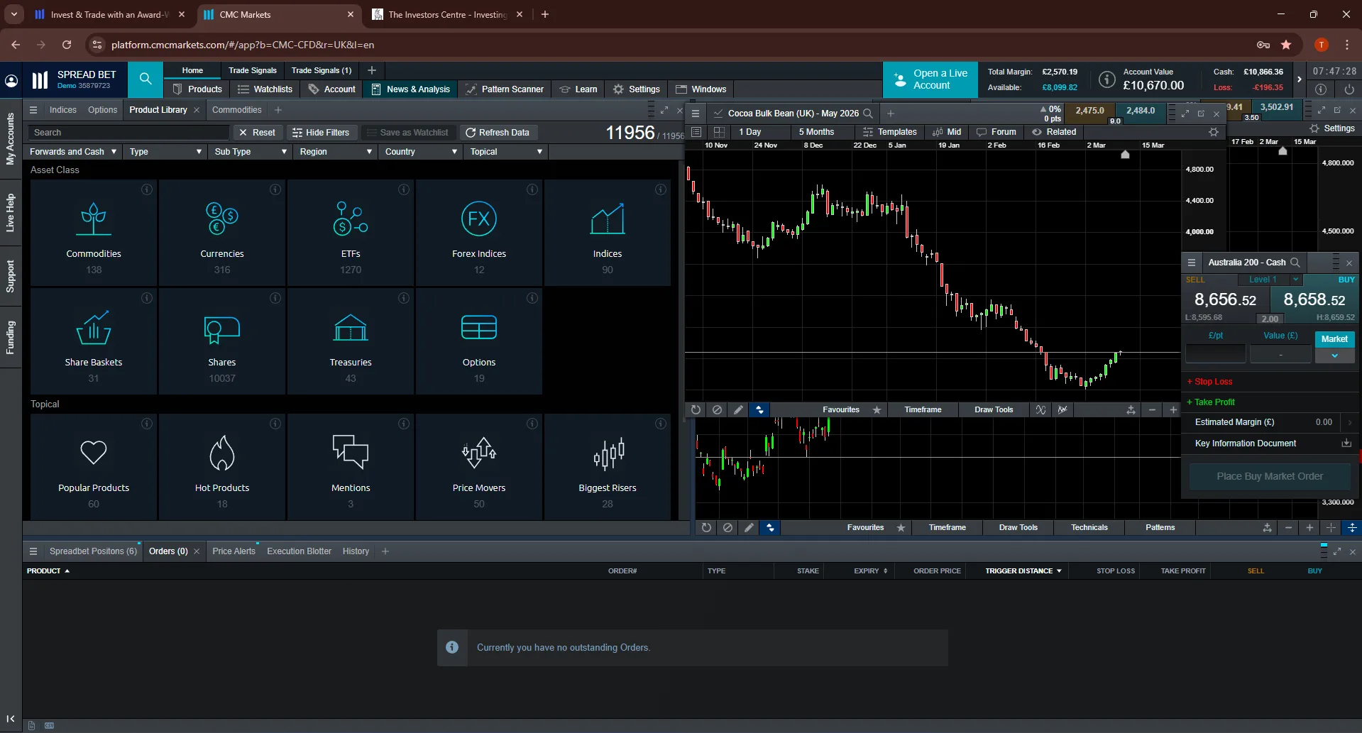This screenshot has height=733, width=1362.
Task: Open the Price Movers tile
Action: [479, 467]
